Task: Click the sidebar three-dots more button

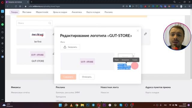Action: click(x=2, y=100)
